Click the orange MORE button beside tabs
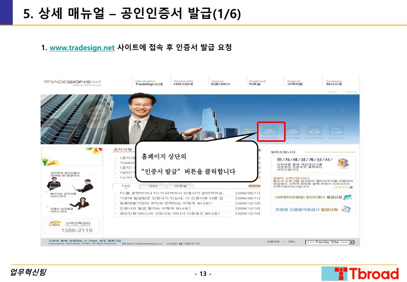407x282 pixels. pos(254,186)
